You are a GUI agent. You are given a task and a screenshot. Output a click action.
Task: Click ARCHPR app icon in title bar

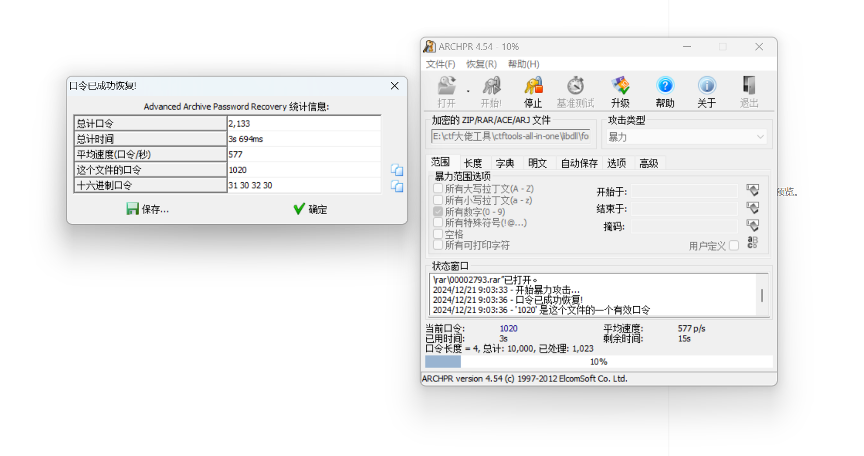[429, 47]
